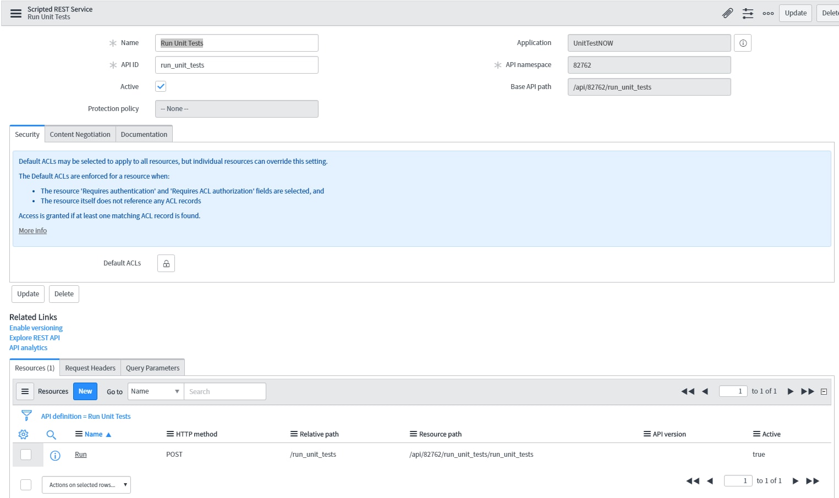Toggle the Active checkbox
Screen dimensions: 839x498
pos(161,86)
